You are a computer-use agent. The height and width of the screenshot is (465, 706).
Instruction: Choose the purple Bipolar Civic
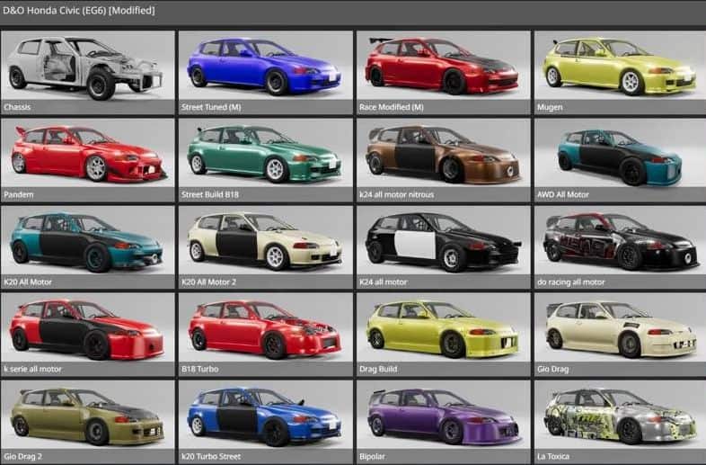(x=443, y=417)
